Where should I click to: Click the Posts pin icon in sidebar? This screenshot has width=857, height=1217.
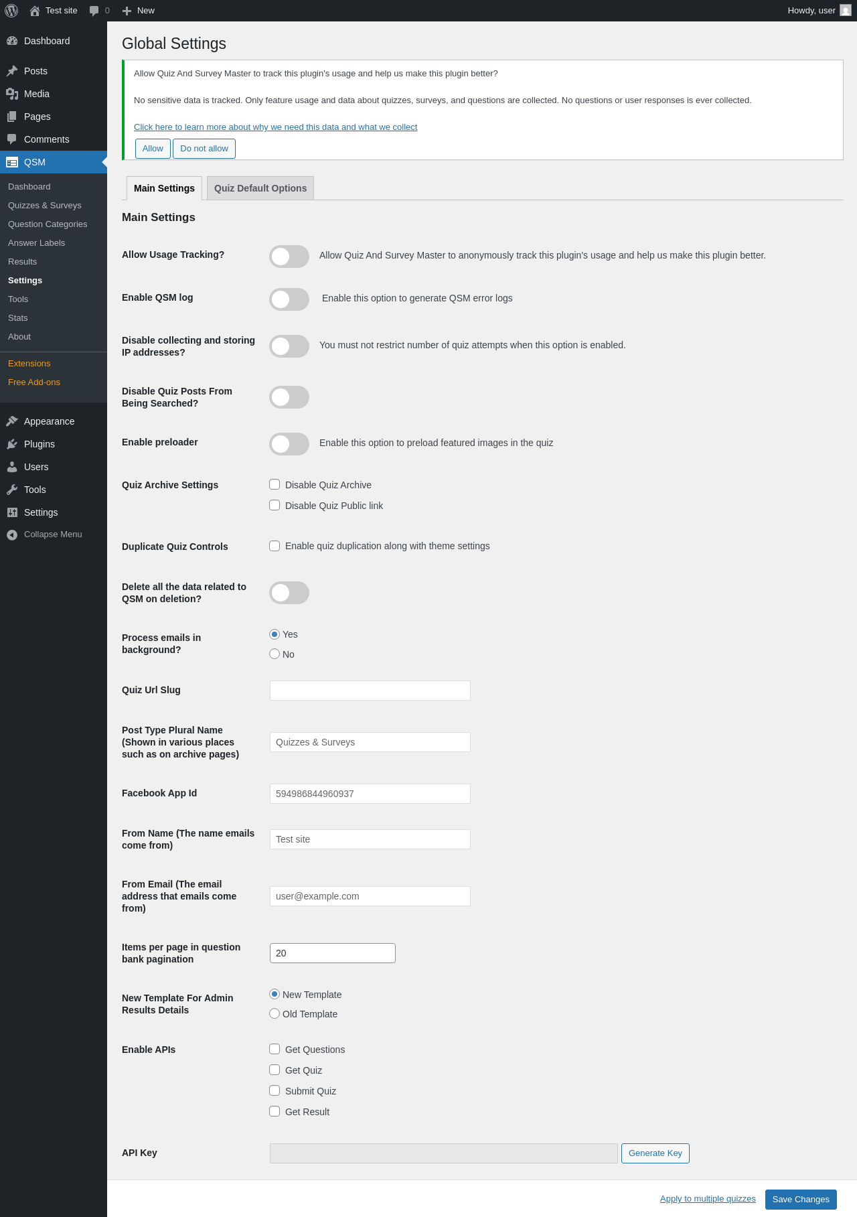point(12,71)
